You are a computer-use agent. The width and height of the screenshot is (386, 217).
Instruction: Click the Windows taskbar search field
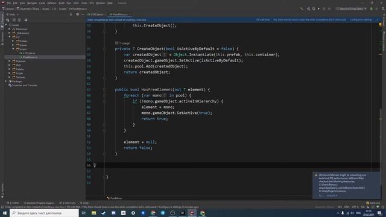click(44, 213)
